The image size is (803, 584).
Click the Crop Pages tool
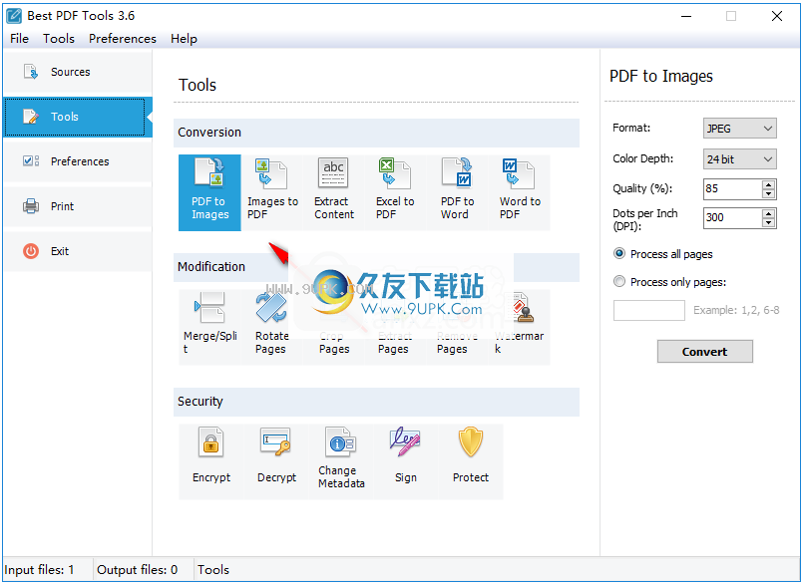(334, 327)
